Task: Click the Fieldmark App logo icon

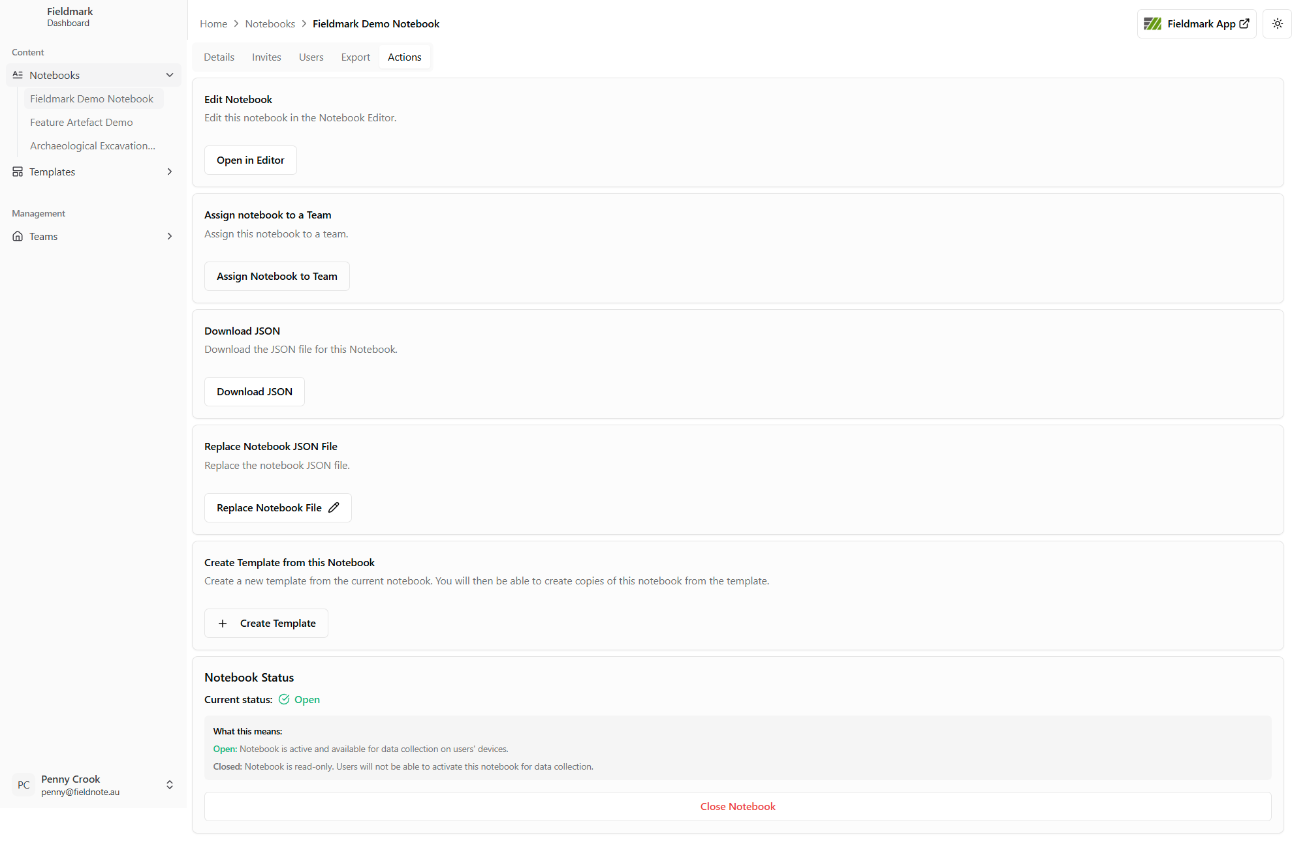Action: point(1152,23)
